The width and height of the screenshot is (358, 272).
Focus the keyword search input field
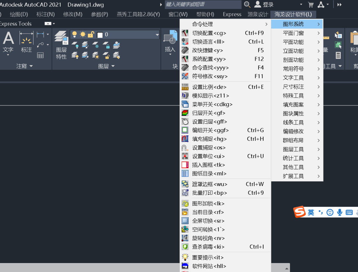(x=203, y=5)
